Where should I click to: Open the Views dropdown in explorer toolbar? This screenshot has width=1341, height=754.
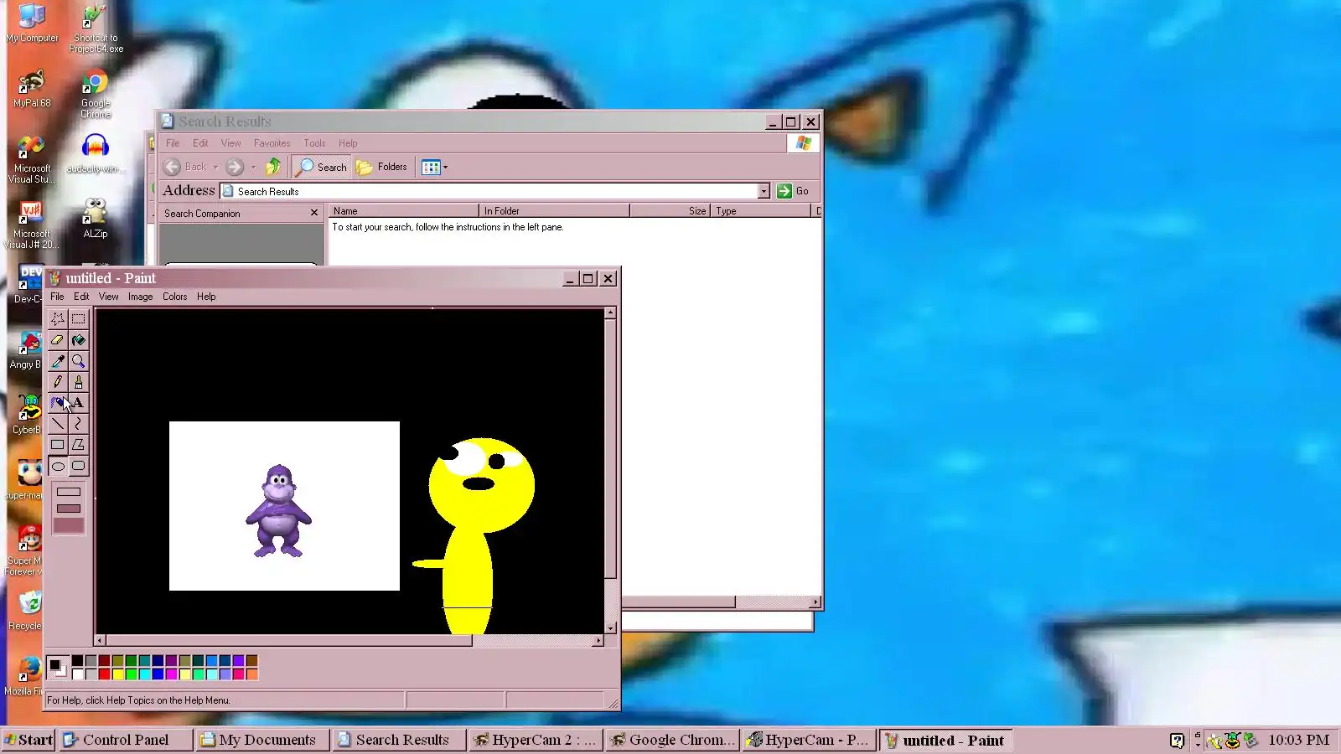pos(434,167)
